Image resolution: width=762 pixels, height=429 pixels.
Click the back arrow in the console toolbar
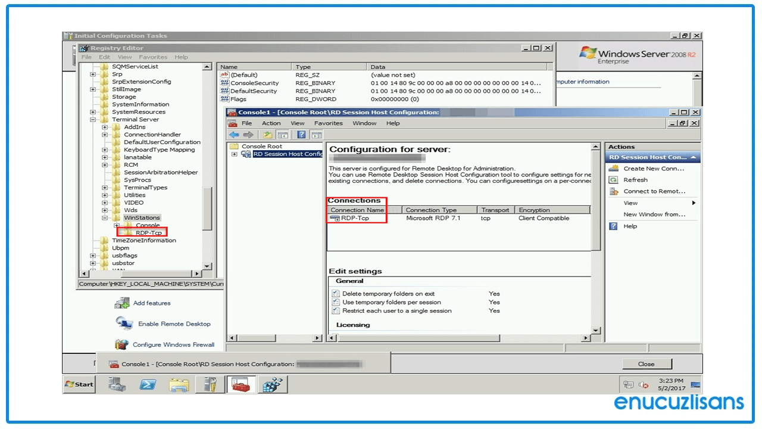coord(234,135)
